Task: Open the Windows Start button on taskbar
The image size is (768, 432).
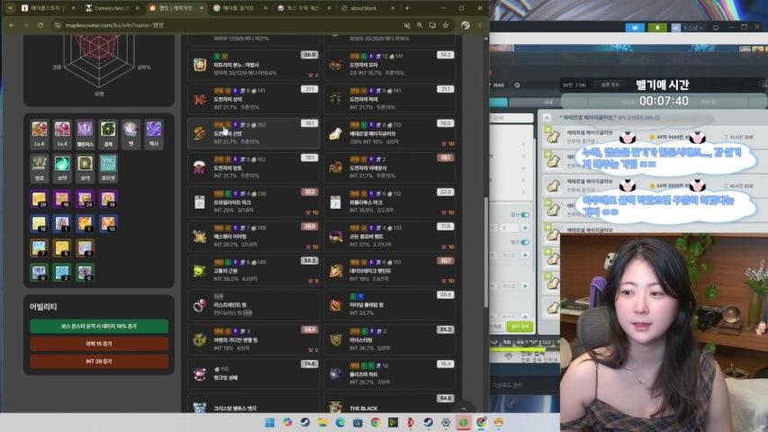Action: 269,422
